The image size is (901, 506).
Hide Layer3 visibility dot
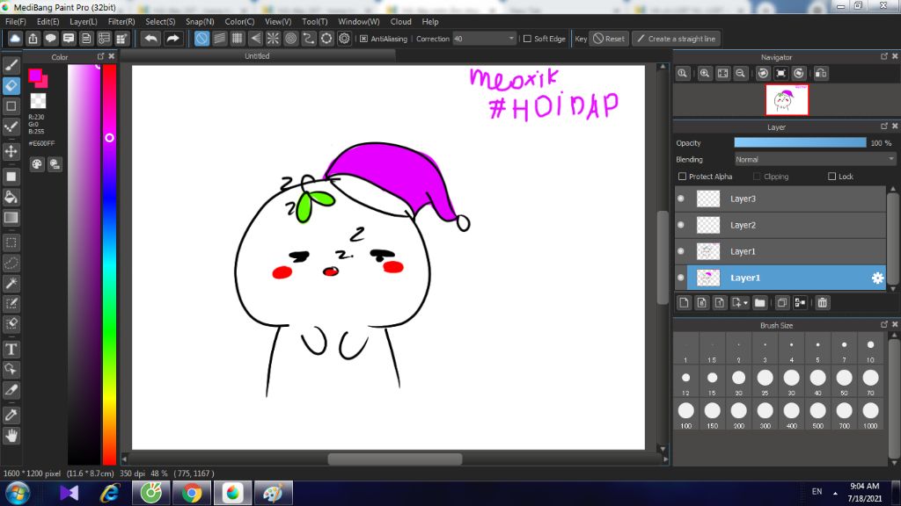(681, 199)
